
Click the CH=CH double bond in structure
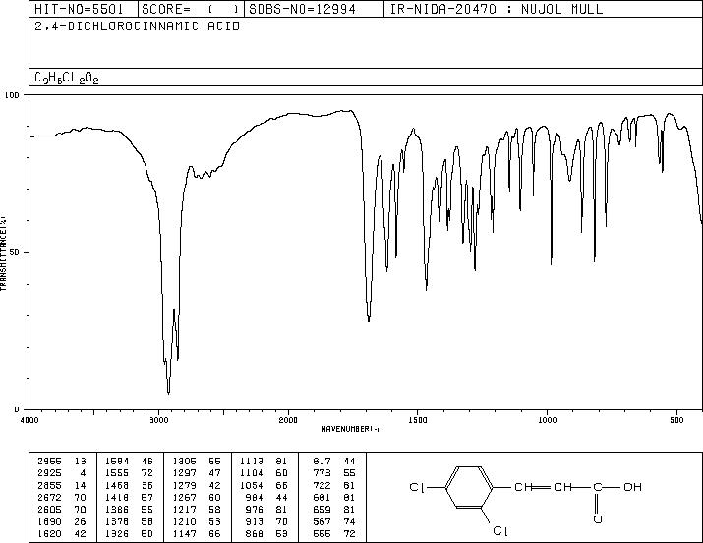click(x=544, y=487)
